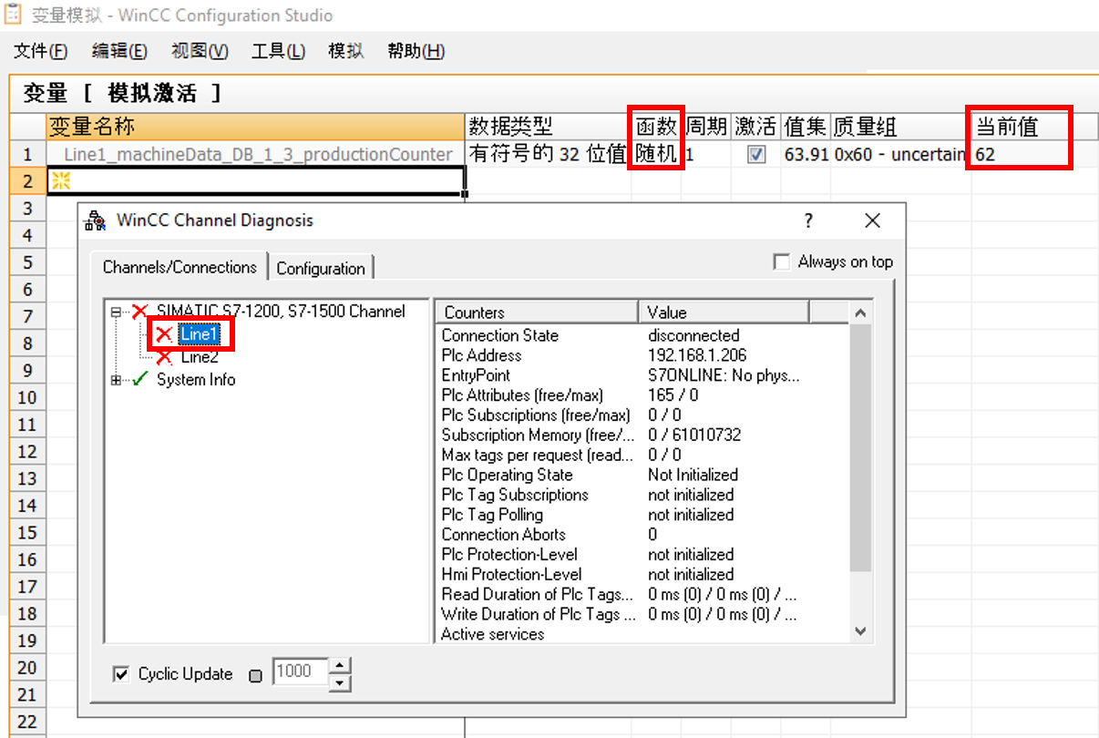Open the 工具(L) menu

click(x=278, y=51)
